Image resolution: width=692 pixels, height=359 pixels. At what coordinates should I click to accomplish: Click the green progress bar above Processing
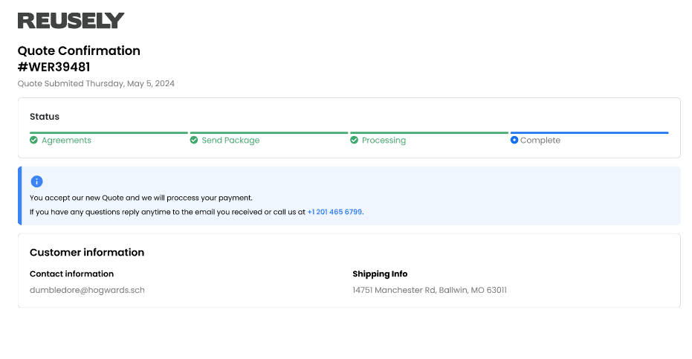[429, 132]
